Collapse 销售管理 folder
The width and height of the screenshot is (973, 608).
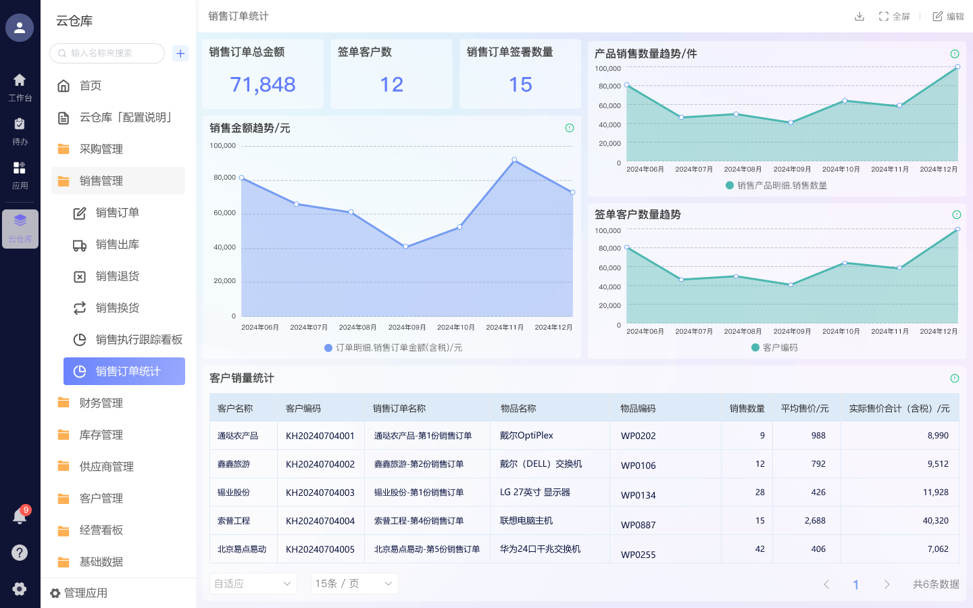point(118,180)
